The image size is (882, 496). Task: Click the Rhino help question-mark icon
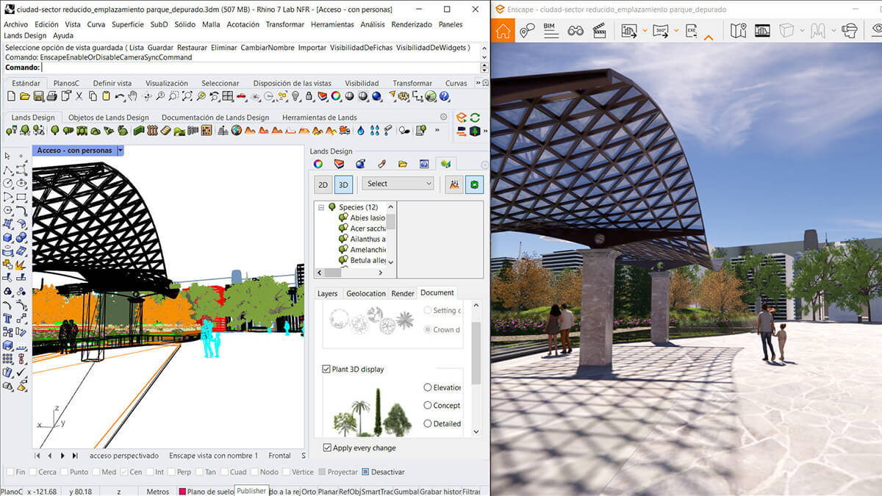(443, 96)
